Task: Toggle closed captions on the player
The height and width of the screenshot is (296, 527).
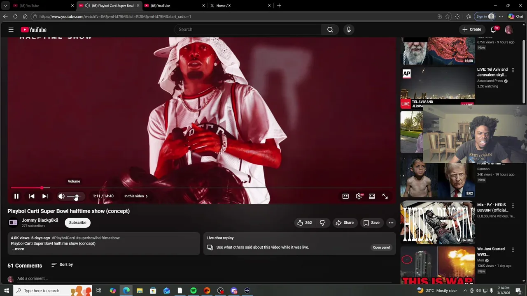Action: [345, 196]
